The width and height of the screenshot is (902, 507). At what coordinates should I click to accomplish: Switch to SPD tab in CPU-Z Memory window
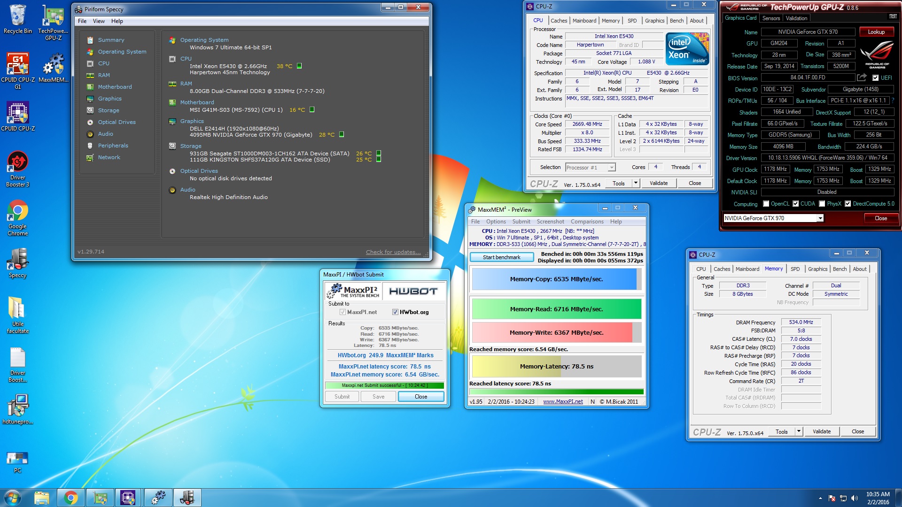pyautogui.click(x=795, y=269)
